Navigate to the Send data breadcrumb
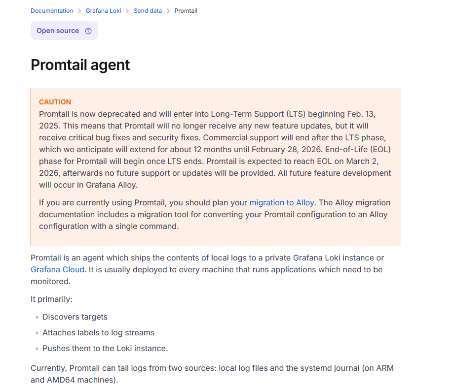This screenshot has width=454, height=389. tap(148, 11)
